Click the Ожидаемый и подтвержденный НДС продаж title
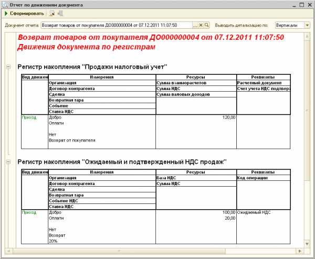Screen dimensions: 315x259 click(122, 161)
